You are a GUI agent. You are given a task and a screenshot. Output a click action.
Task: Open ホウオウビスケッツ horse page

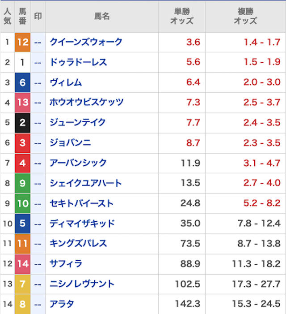pyautogui.click(x=86, y=103)
